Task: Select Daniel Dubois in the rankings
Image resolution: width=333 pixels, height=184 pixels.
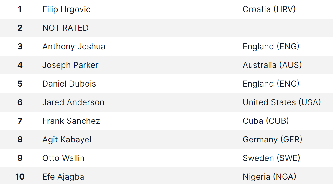Action: point(69,84)
